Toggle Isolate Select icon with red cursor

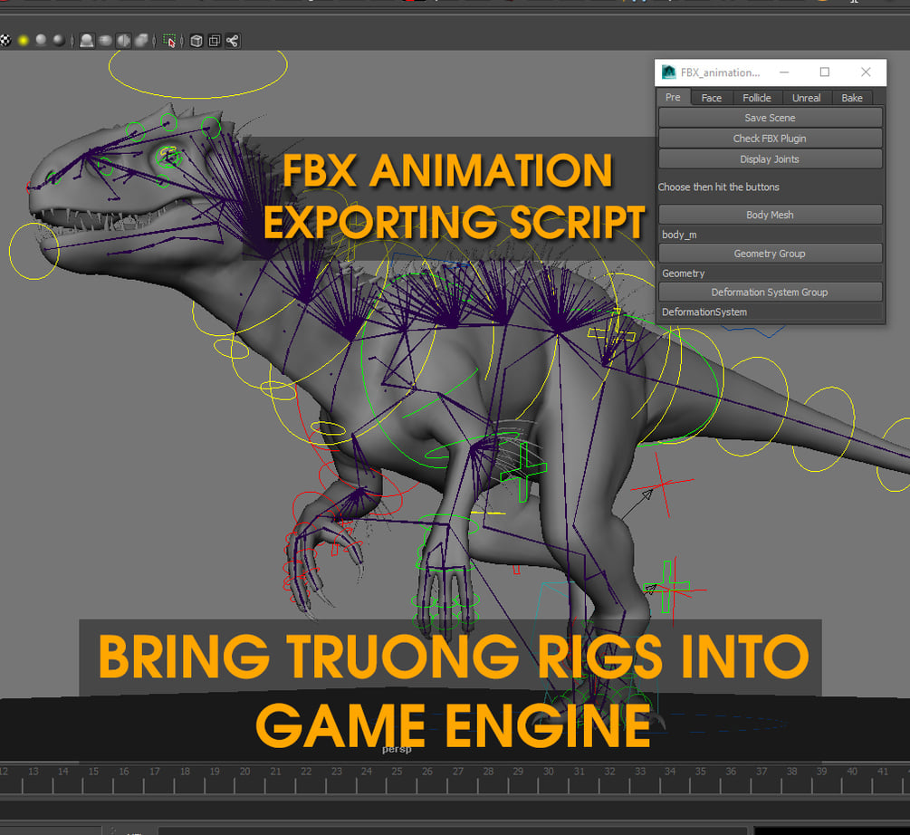click(x=169, y=41)
